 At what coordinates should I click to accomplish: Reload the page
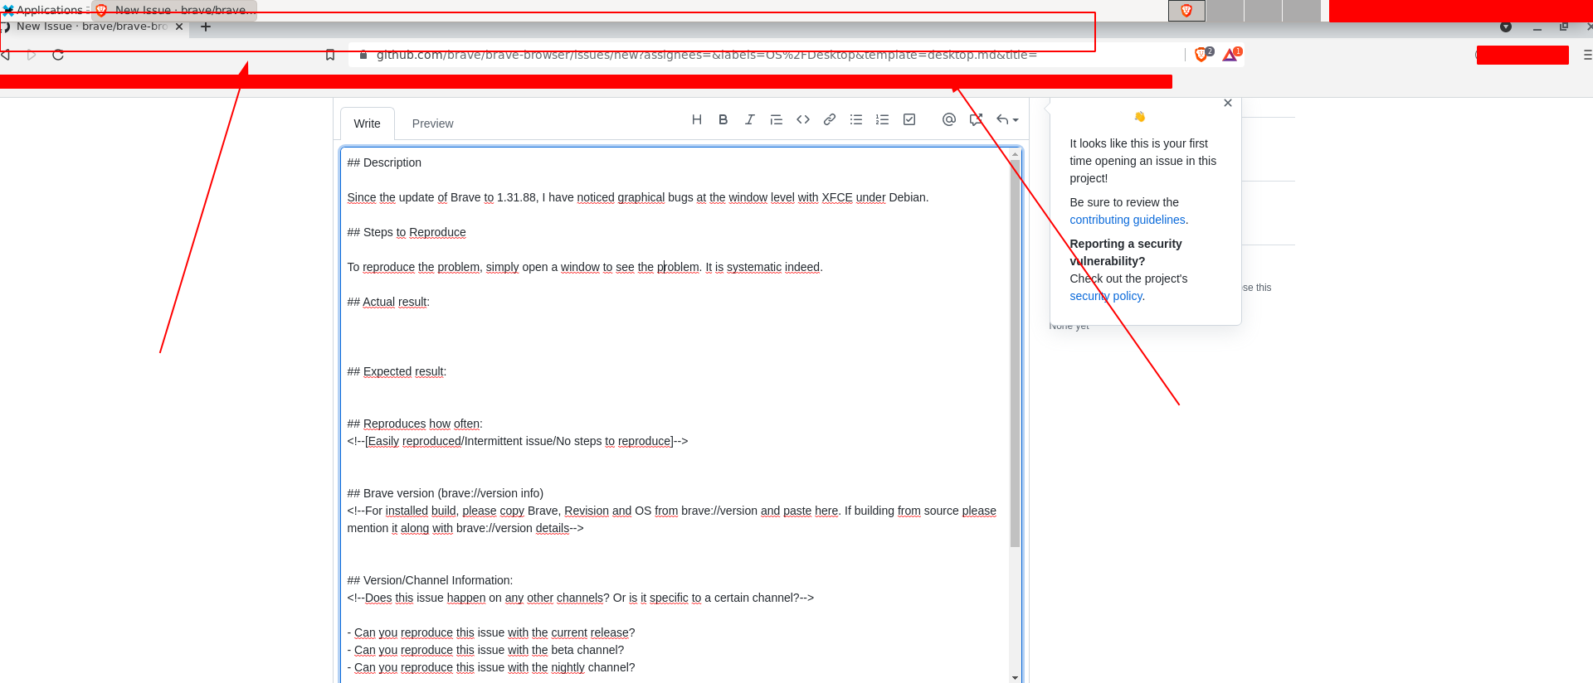coord(58,55)
